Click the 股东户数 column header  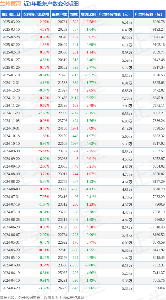pyautogui.click(x=59, y=14)
